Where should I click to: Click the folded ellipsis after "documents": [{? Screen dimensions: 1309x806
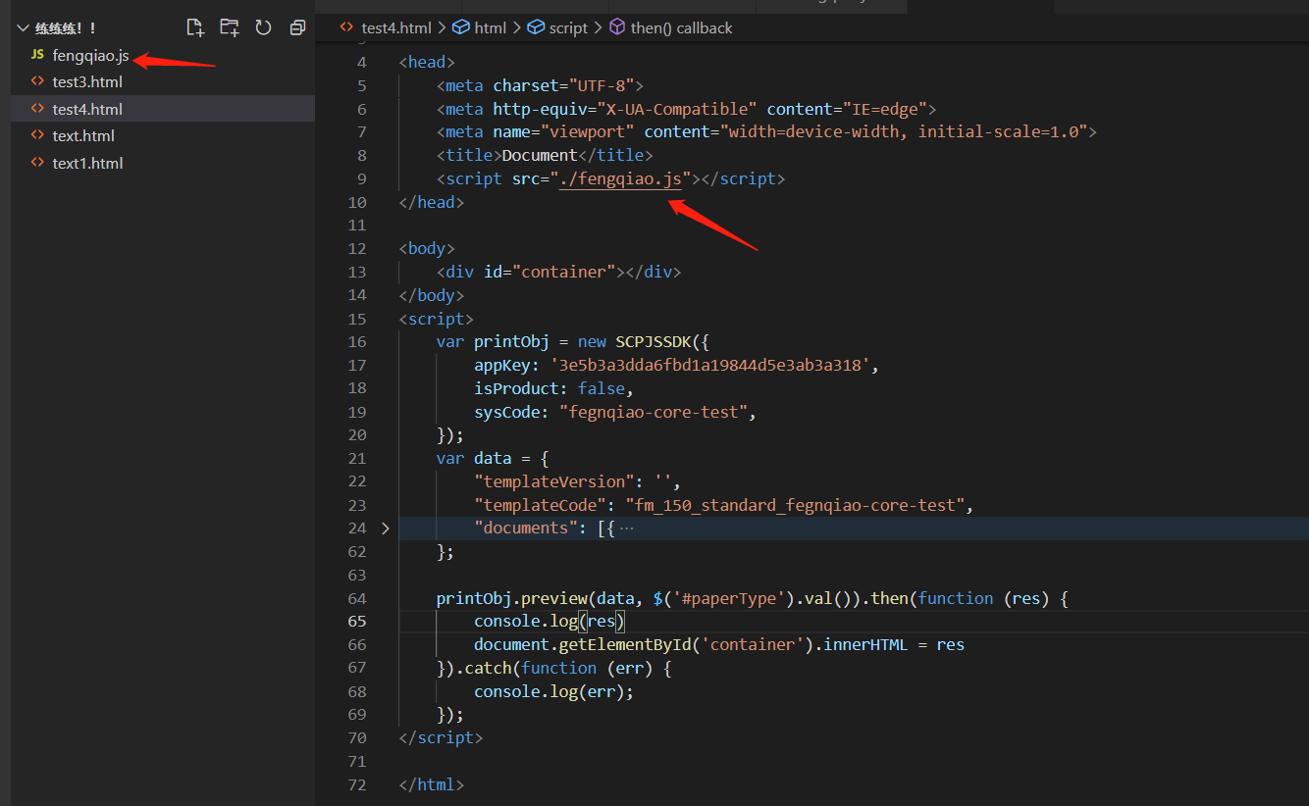[x=627, y=529]
